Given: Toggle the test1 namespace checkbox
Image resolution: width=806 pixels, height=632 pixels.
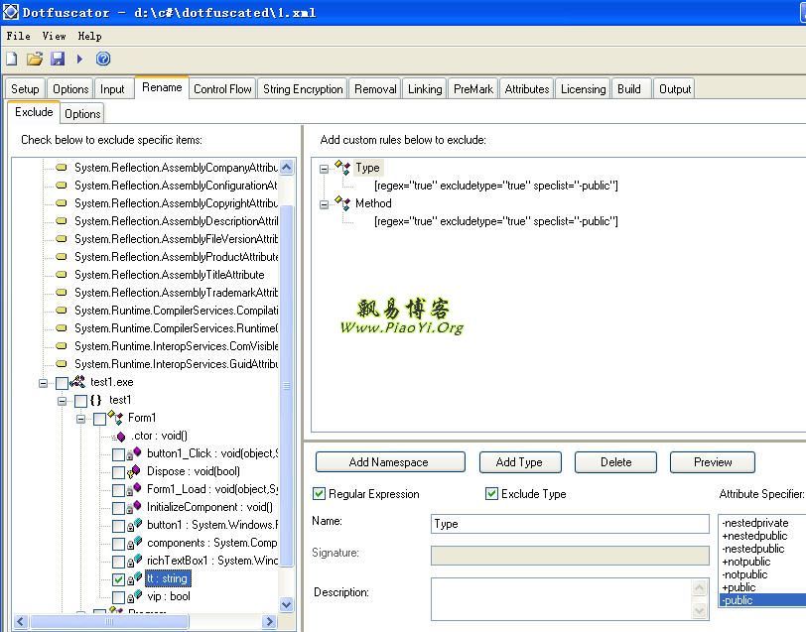Looking at the screenshot, I should point(80,401).
